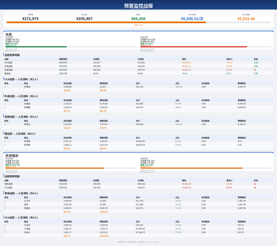Click the ¥10,722 total cell
277x246 pixels.
(x=140, y=208)
